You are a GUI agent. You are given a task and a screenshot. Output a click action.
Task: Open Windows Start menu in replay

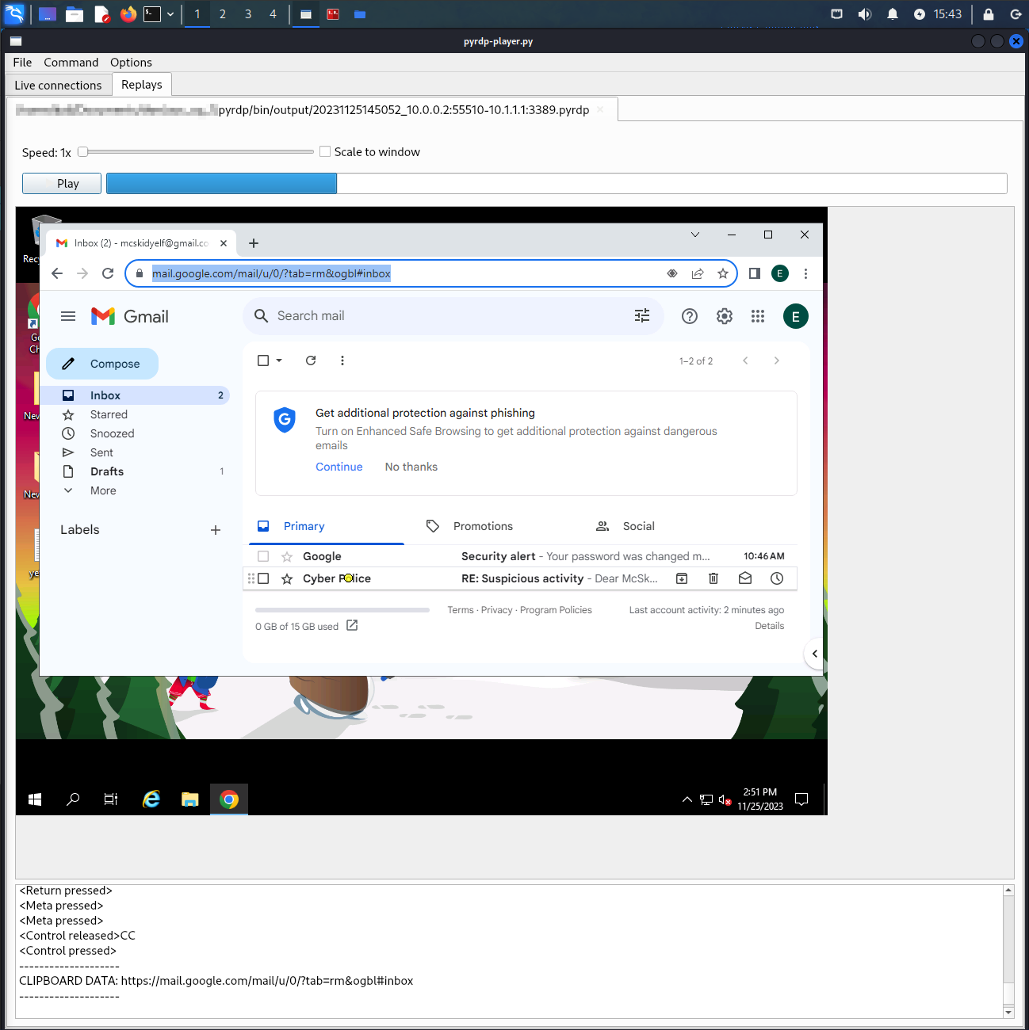pyautogui.click(x=35, y=799)
